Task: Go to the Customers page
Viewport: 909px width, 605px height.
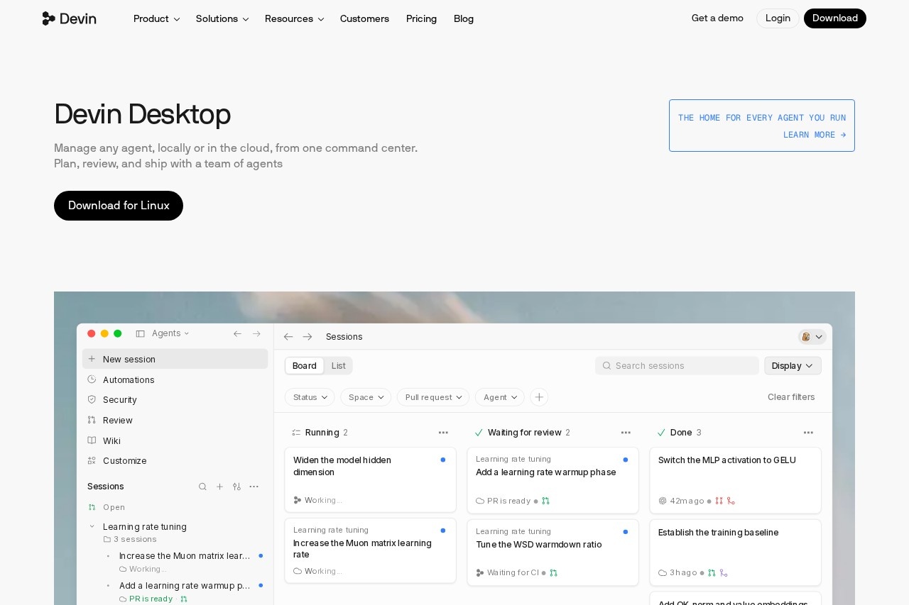Action: 364,18
